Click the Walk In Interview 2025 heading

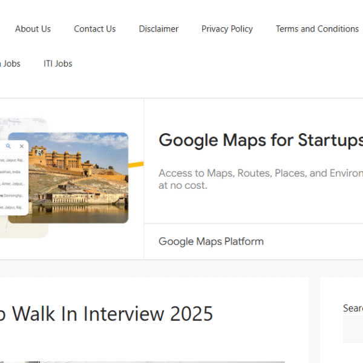coord(106,313)
